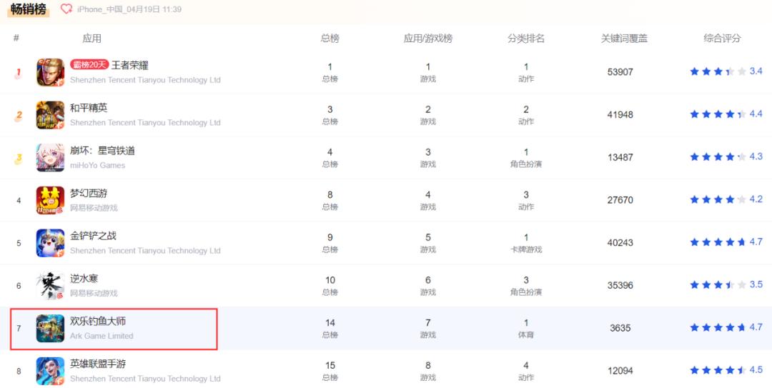Click the miHoYo Games developer name
Screen dimensions: 772x388
(97, 165)
